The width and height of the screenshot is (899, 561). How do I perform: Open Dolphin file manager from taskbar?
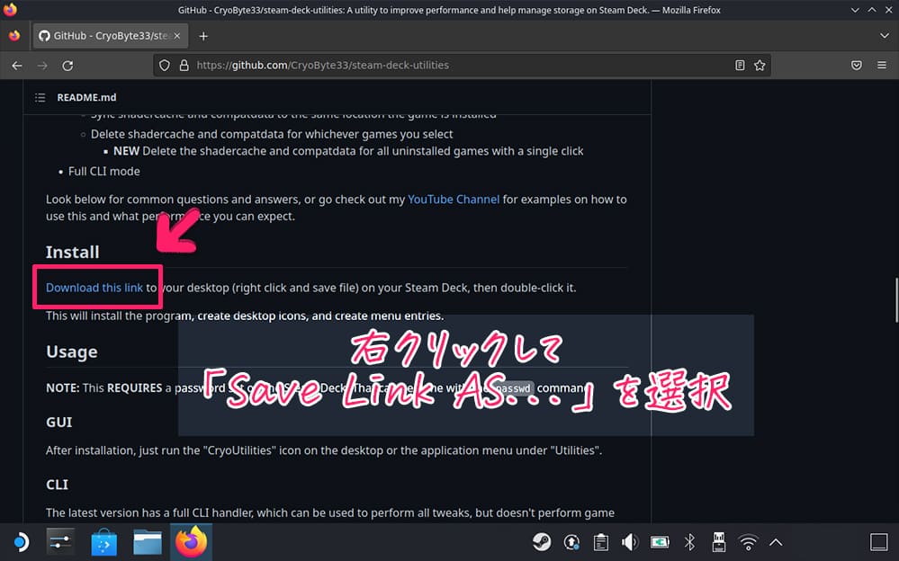click(148, 542)
